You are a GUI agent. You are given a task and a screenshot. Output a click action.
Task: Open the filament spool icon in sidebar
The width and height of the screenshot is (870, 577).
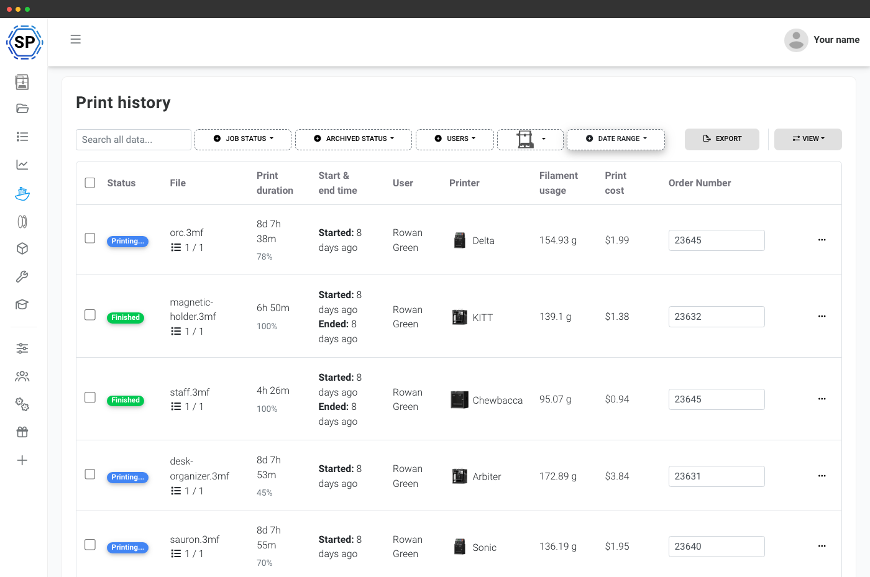pyautogui.click(x=22, y=222)
